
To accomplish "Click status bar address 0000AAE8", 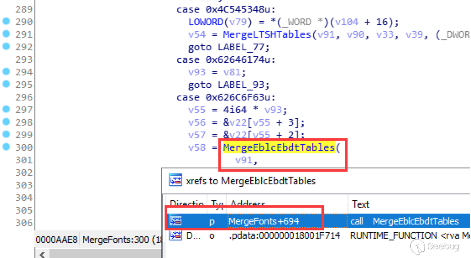I will [57, 240].
